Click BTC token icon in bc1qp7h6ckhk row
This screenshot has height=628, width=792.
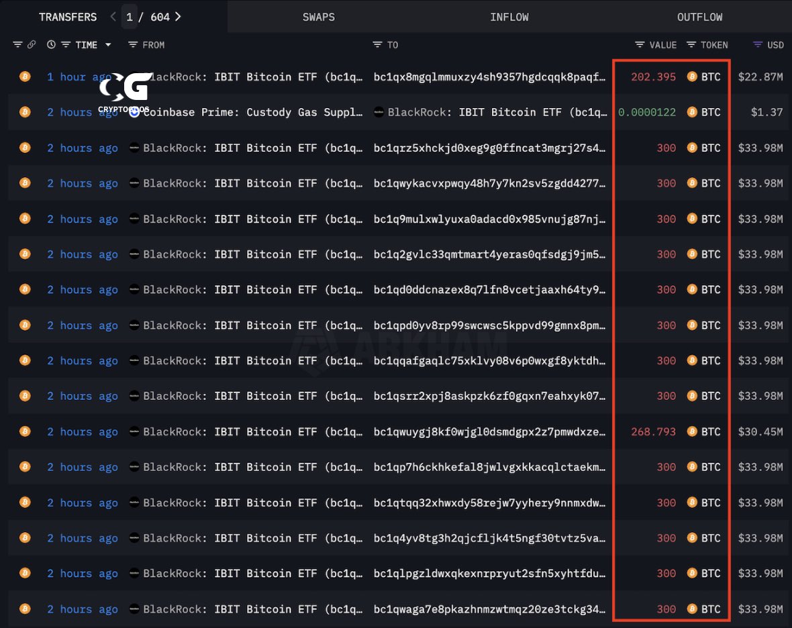[x=692, y=467]
